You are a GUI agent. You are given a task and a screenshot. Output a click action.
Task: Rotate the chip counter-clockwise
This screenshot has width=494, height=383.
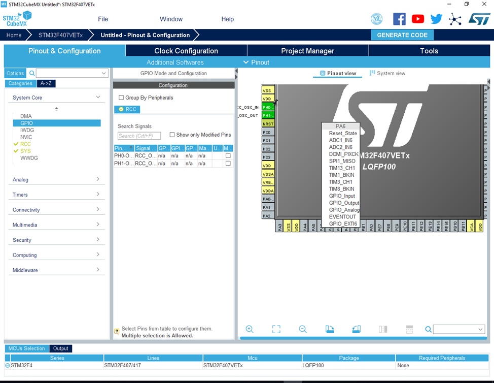point(357,329)
